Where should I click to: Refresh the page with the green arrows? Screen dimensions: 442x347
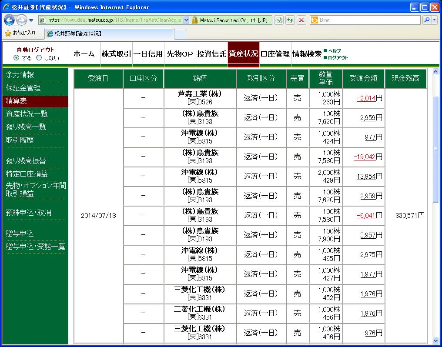click(x=290, y=20)
